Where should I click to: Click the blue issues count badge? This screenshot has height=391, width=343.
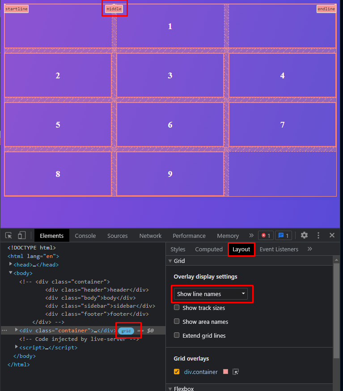click(x=284, y=236)
